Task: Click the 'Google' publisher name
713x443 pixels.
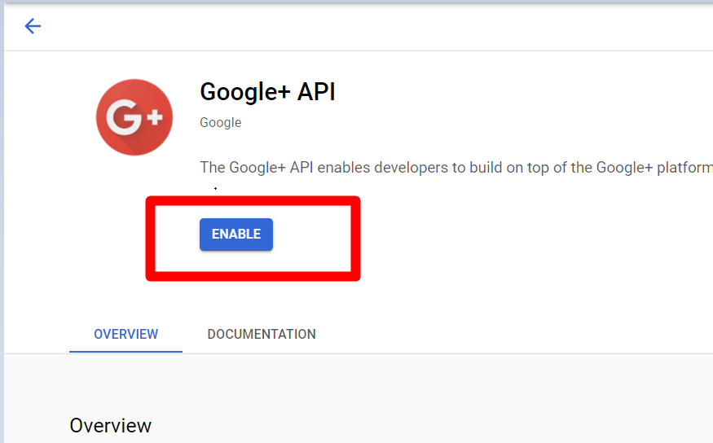Action: click(x=221, y=123)
